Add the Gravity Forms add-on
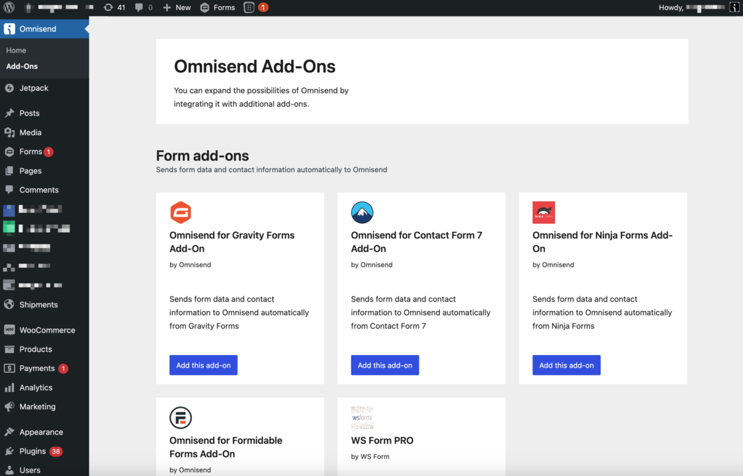This screenshot has width=743, height=476. click(x=203, y=365)
